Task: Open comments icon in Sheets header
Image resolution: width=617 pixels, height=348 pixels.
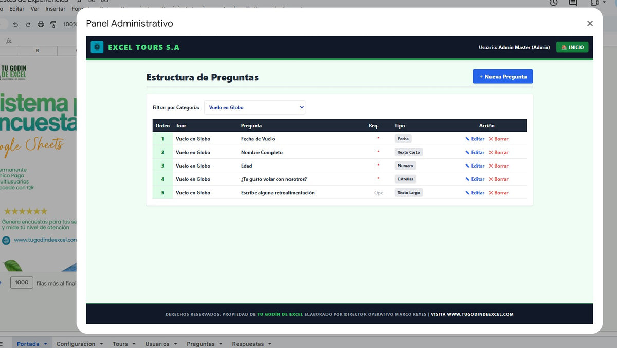Action: 573,3
